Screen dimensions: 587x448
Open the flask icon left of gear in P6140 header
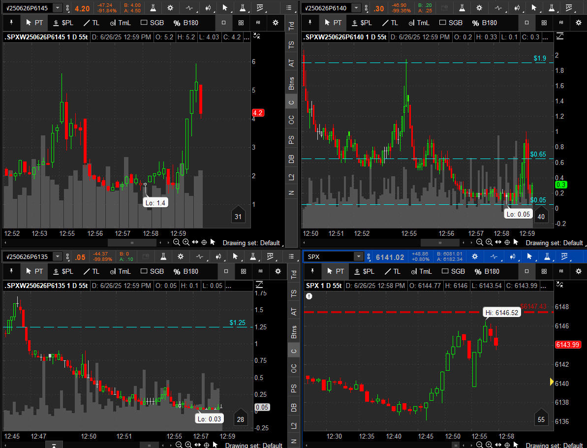pyautogui.click(x=462, y=8)
